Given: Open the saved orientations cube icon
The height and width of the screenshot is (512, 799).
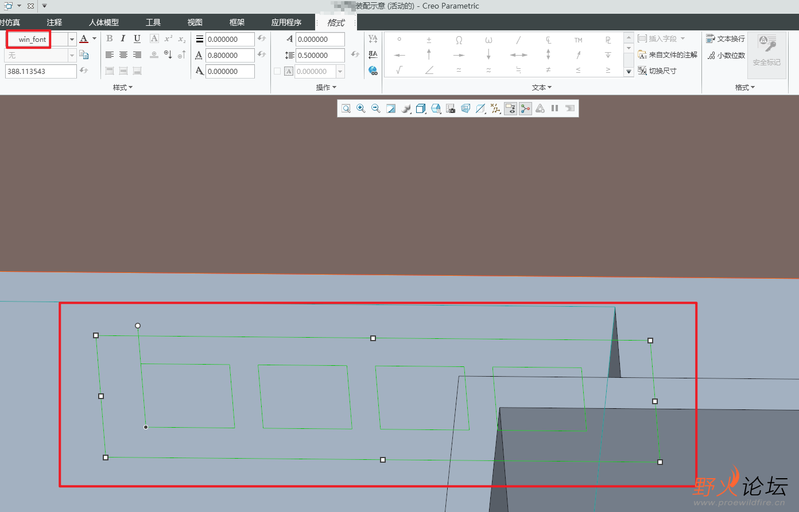Looking at the screenshot, I should [x=421, y=108].
